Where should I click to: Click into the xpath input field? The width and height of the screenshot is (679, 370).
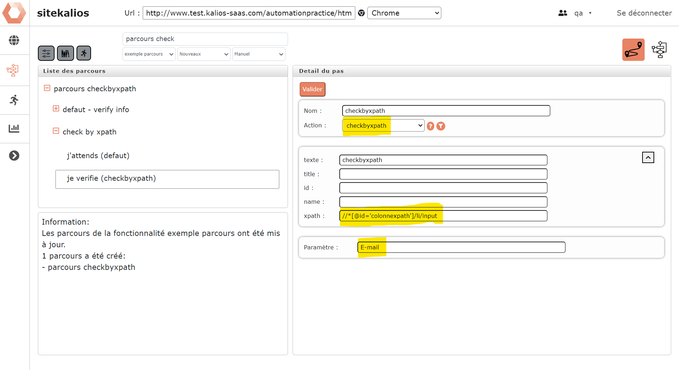[443, 216]
